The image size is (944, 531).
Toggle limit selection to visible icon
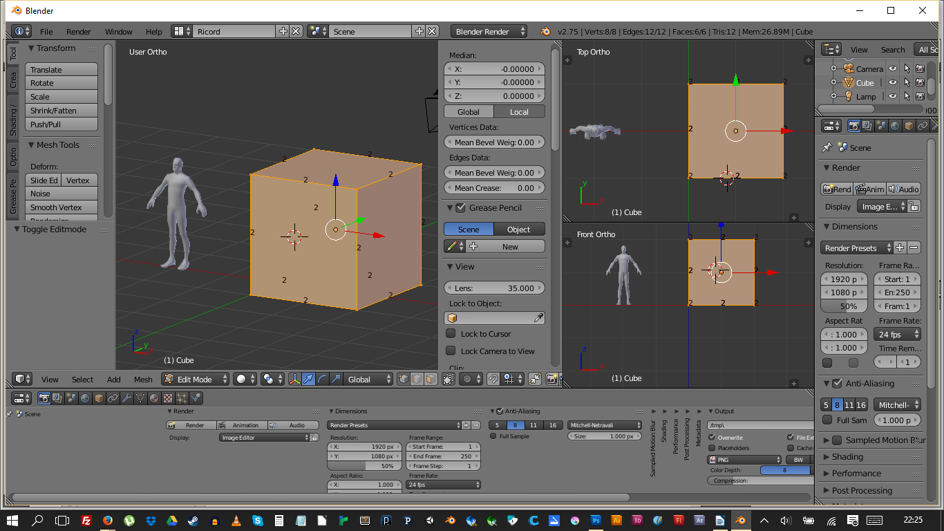[x=449, y=379]
